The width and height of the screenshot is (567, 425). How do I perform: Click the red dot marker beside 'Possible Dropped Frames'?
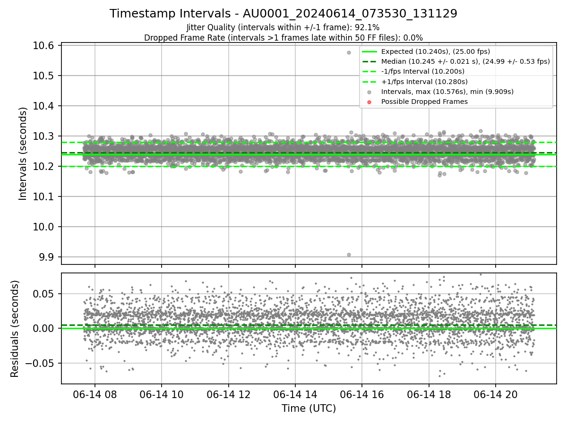coord(369,102)
